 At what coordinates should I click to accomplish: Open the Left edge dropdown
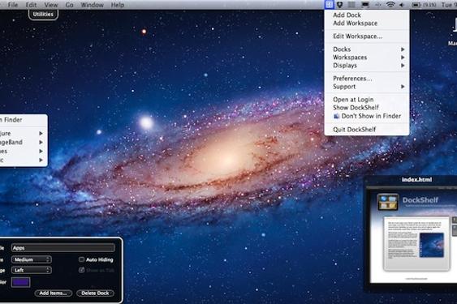tap(32, 270)
